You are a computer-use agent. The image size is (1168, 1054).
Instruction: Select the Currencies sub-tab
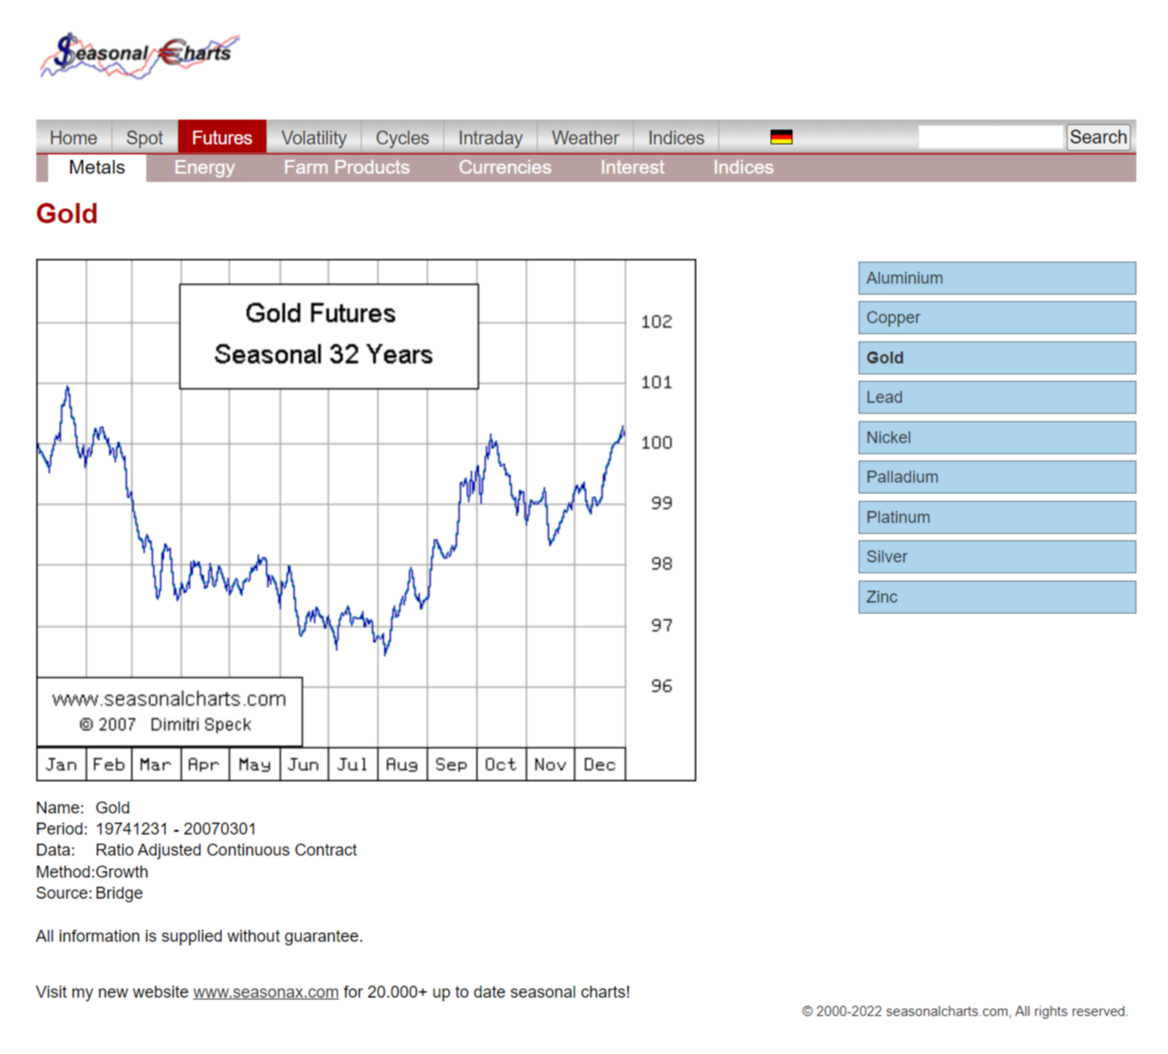[505, 167]
